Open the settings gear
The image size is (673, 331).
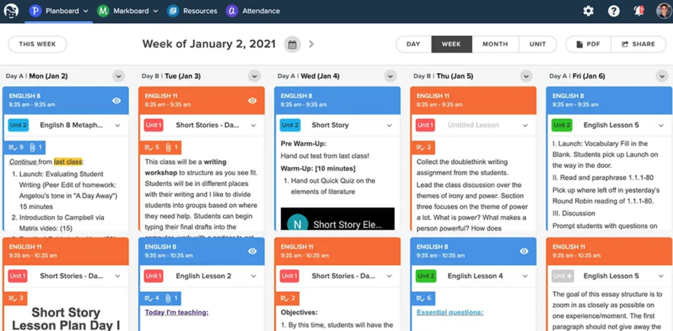pos(588,11)
